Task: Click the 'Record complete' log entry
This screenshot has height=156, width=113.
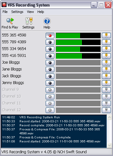Action: (62, 125)
